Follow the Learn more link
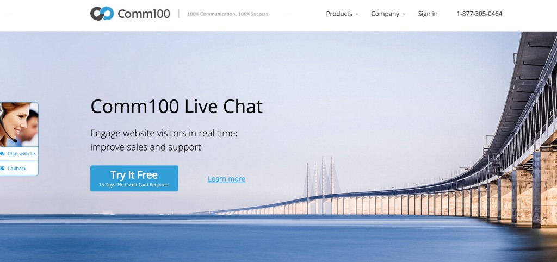 [227, 179]
